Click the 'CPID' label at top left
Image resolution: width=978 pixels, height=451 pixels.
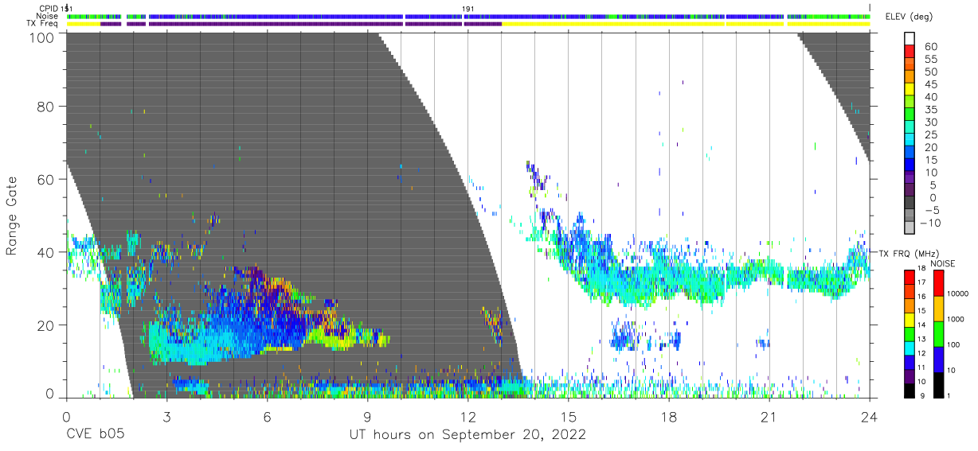pos(49,9)
